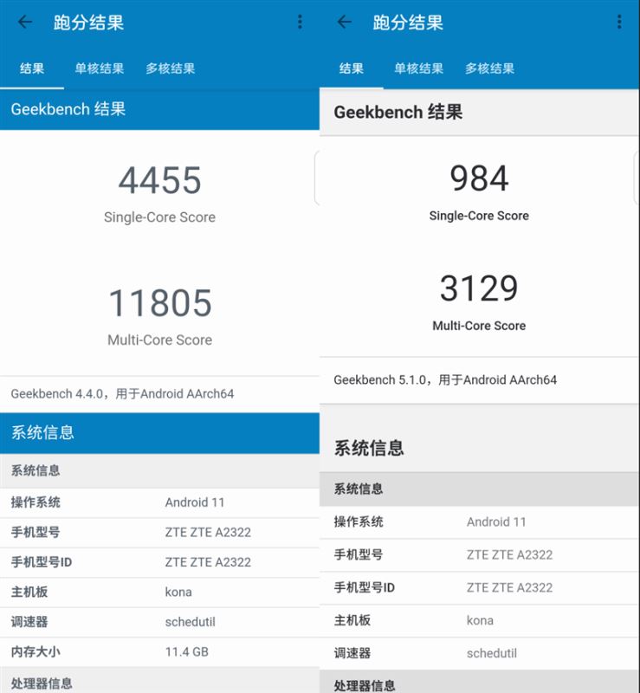Screen dimensions: 640x693
Task: Switch to 单核结果 tab in left screen
Action: point(100,68)
